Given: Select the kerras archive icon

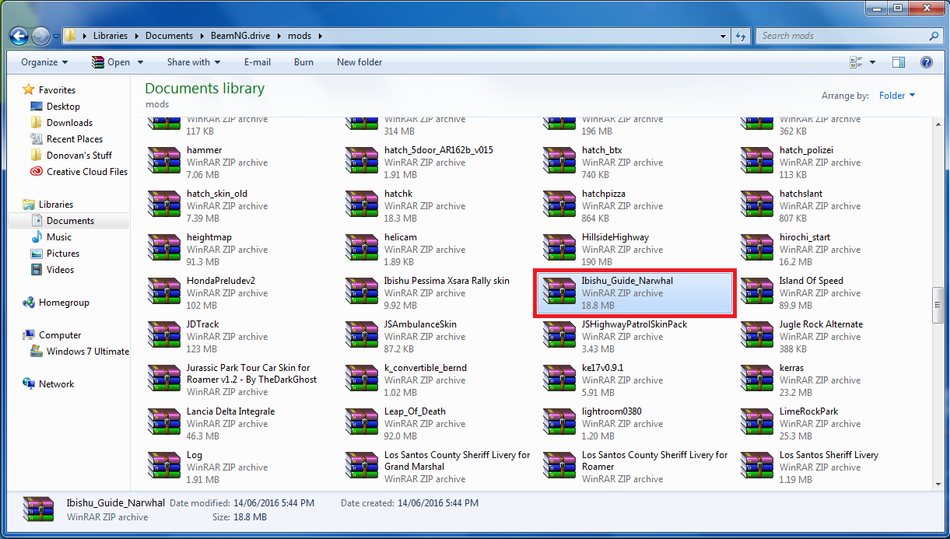Looking at the screenshot, I should [x=757, y=380].
